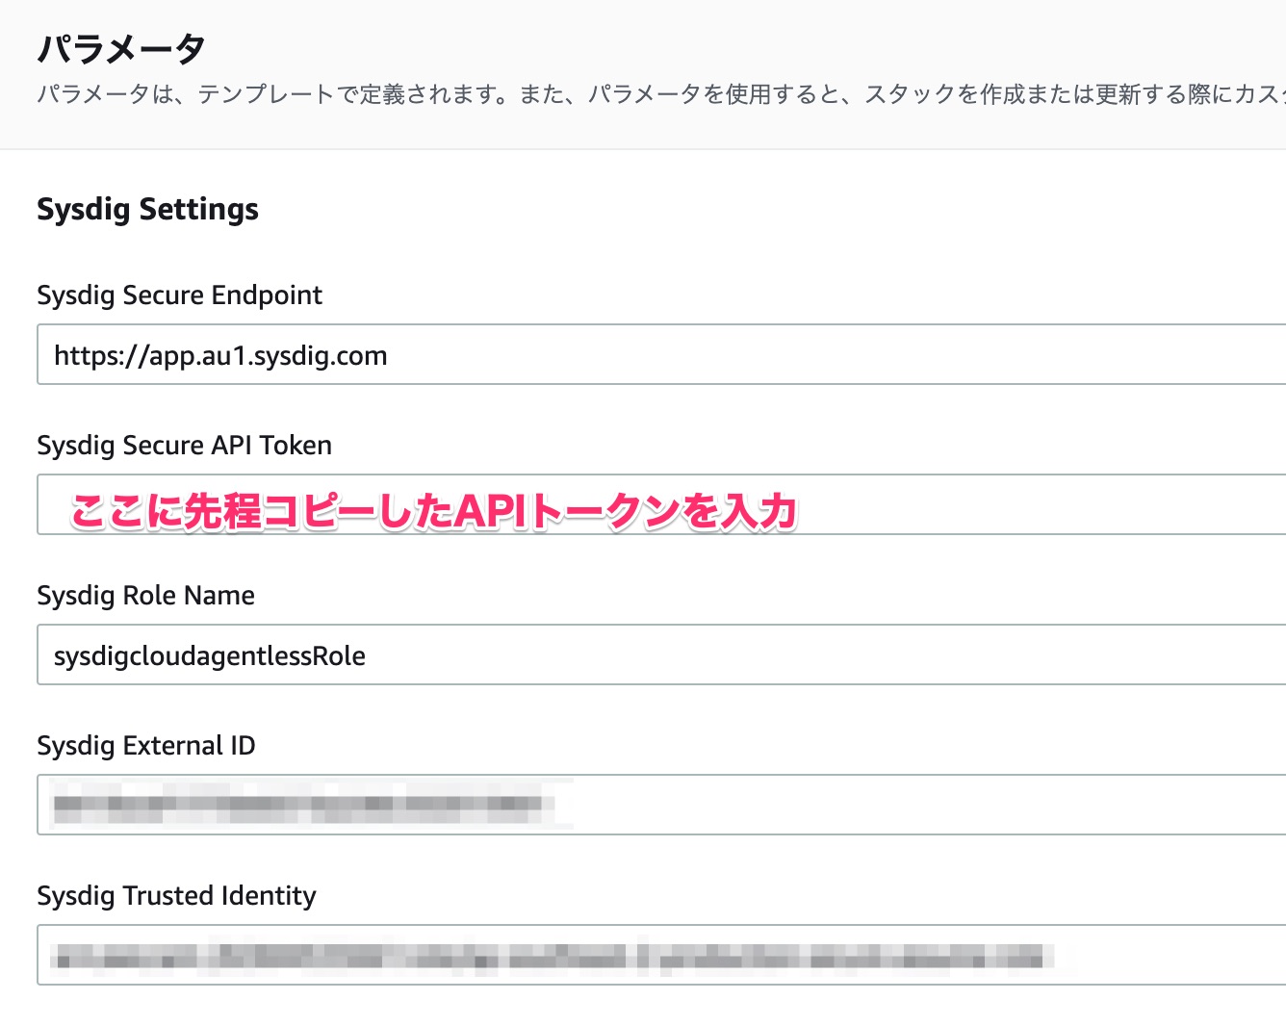Click the Sysdig Settings section heading
The image size is (1286, 1026).
tap(147, 208)
